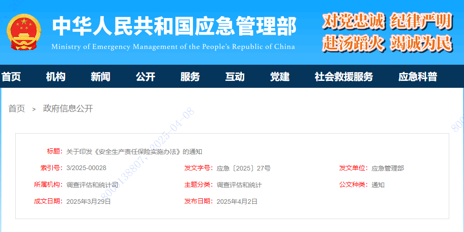
Task: Select document type value 通知
Action: tap(378, 185)
